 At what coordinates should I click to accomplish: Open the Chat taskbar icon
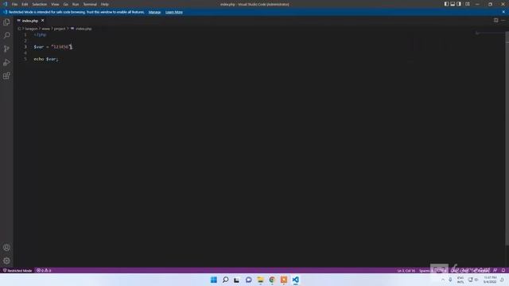pos(249,280)
